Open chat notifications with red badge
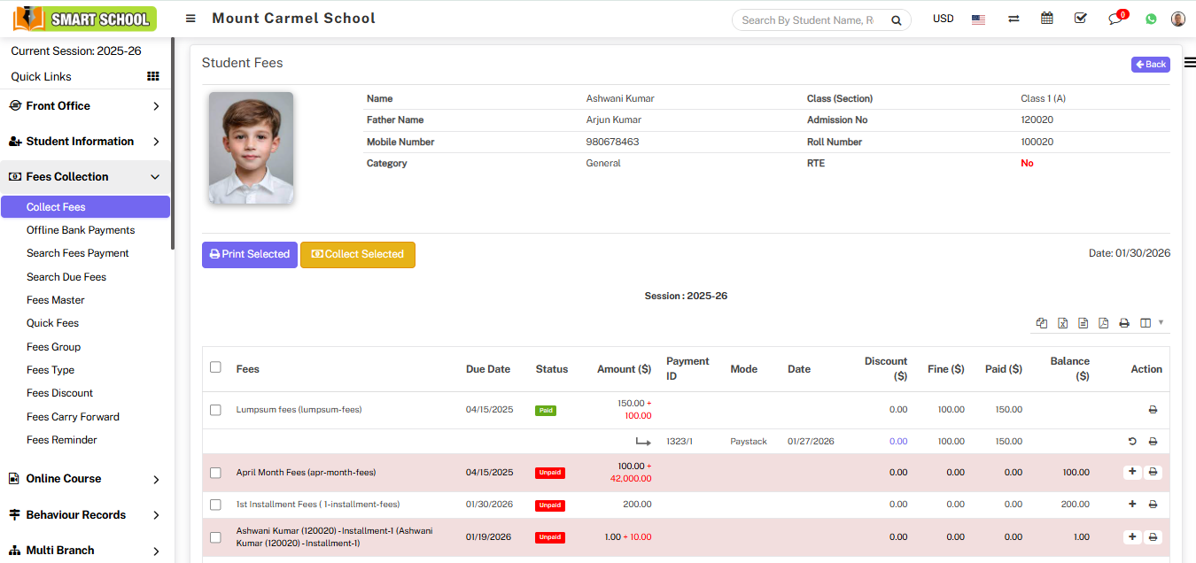This screenshot has height=563, width=1196. [x=1115, y=19]
